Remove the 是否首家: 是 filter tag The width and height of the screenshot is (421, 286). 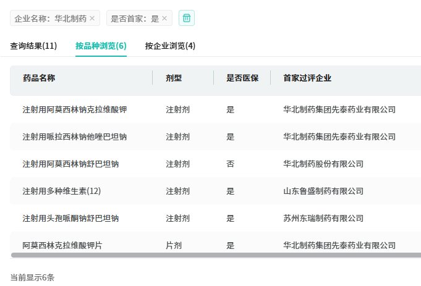(164, 19)
